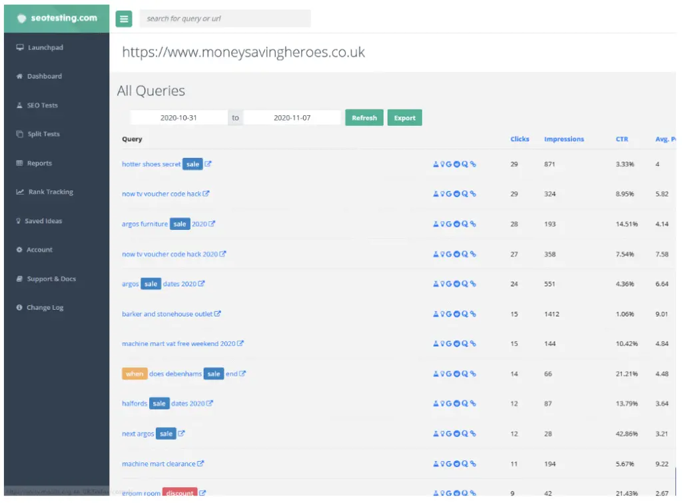Open the 'barker and stonehouse outlet' query

(167, 314)
